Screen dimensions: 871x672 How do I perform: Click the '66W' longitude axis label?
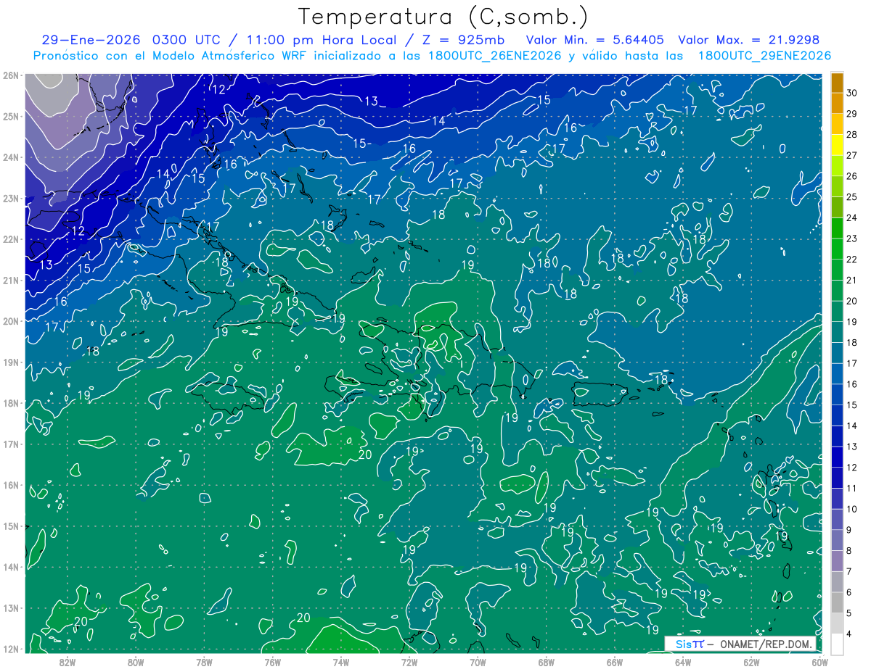(615, 662)
